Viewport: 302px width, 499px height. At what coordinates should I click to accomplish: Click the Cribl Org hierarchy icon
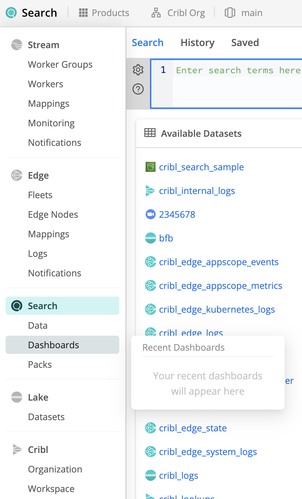(x=156, y=13)
